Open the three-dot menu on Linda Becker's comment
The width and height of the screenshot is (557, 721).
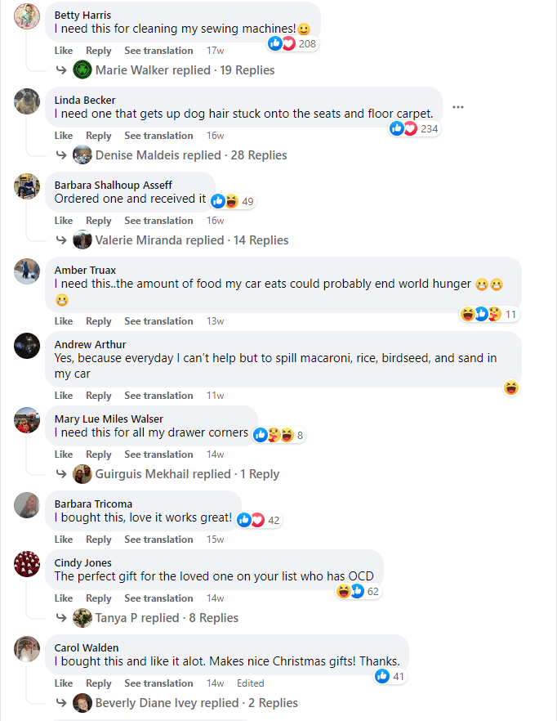coord(458,107)
